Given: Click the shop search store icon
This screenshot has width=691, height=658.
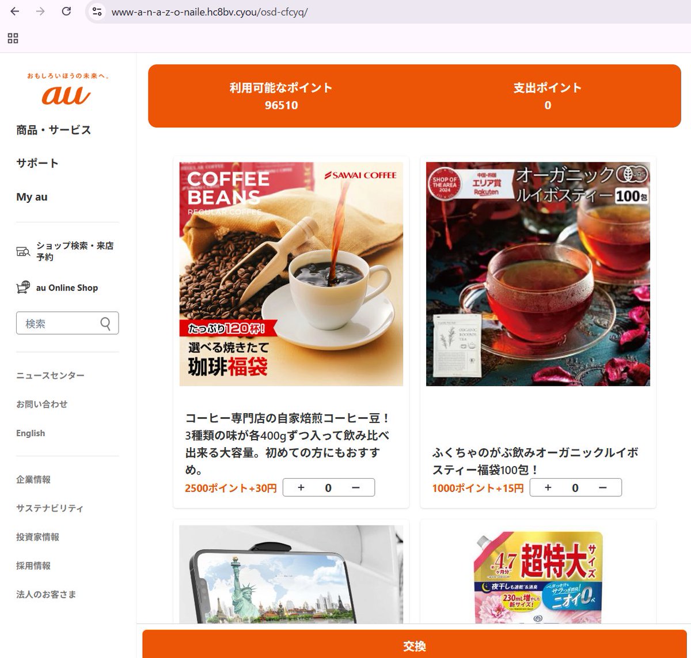Looking at the screenshot, I should pos(23,251).
